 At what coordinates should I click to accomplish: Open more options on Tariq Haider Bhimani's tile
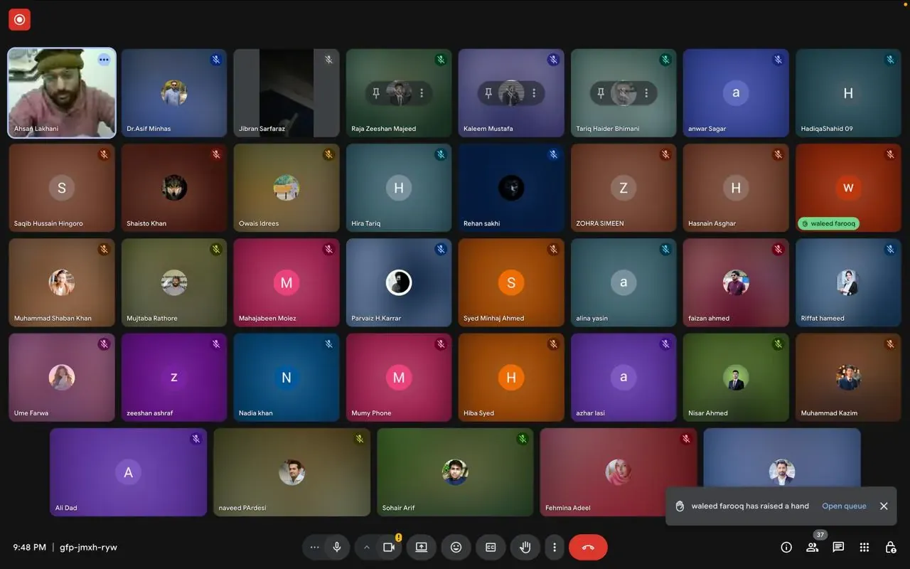click(646, 93)
